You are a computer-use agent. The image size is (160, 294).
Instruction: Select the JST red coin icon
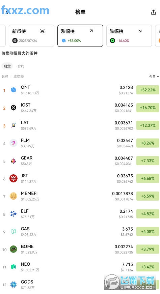pyautogui.click(x=14, y=178)
